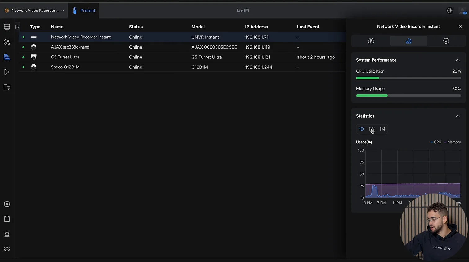Open the archive folder icon in sidebar
The height and width of the screenshot is (262, 469).
(x=7, y=87)
